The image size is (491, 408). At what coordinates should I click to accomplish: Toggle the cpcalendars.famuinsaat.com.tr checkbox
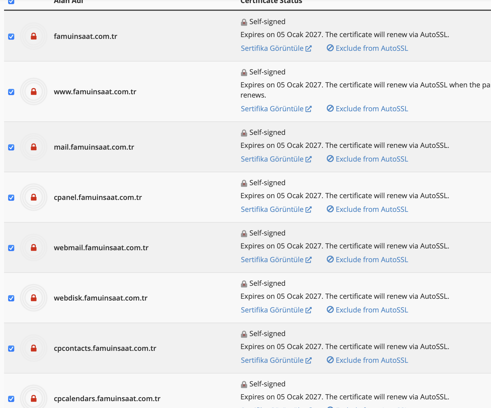[x=11, y=399]
